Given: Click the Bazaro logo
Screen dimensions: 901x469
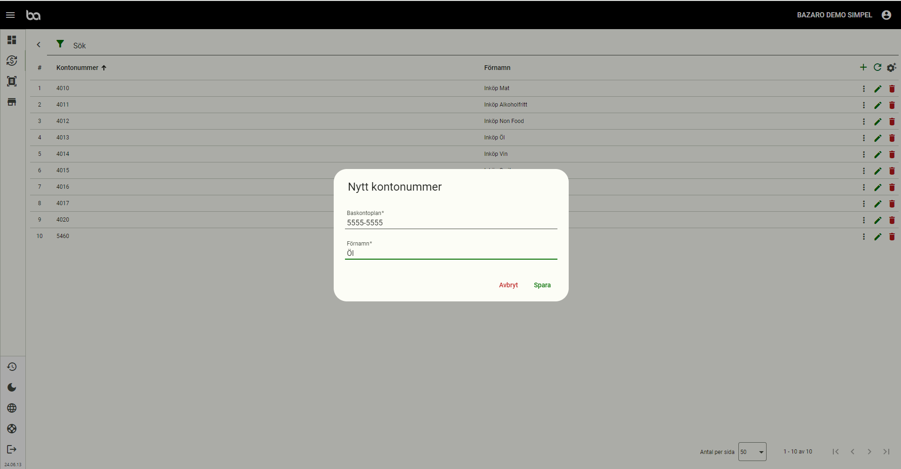Looking at the screenshot, I should [33, 15].
